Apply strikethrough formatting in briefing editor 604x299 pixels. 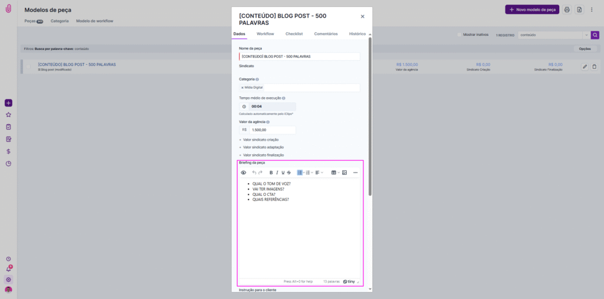click(289, 172)
